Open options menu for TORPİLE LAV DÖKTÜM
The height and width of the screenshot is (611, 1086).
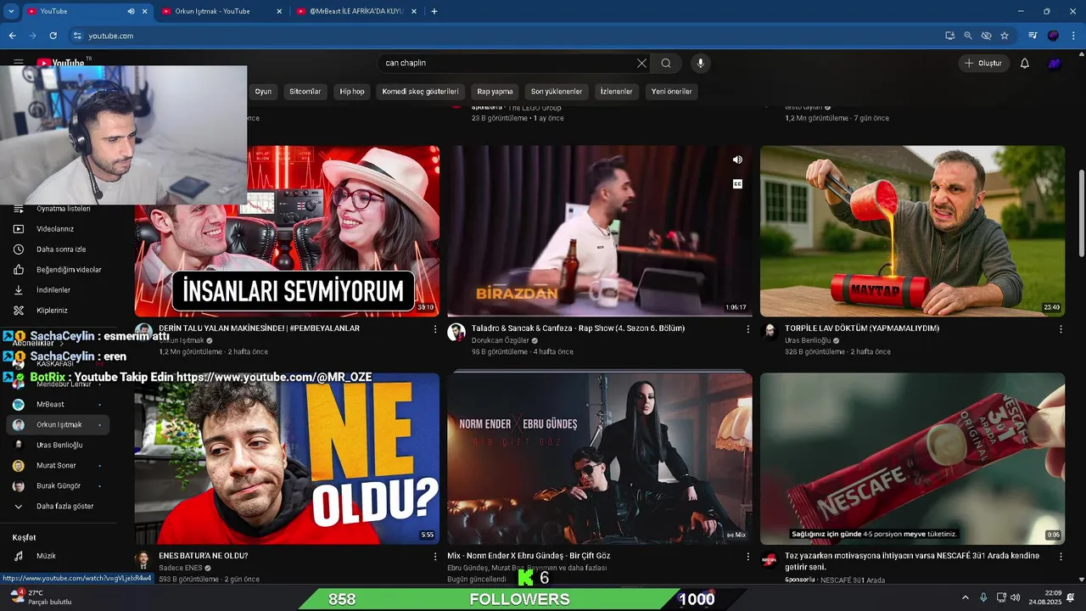tap(1061, 329)
